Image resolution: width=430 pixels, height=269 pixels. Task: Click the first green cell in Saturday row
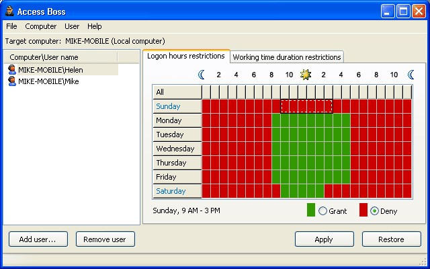pyautogui.click(x=285, y=191)
